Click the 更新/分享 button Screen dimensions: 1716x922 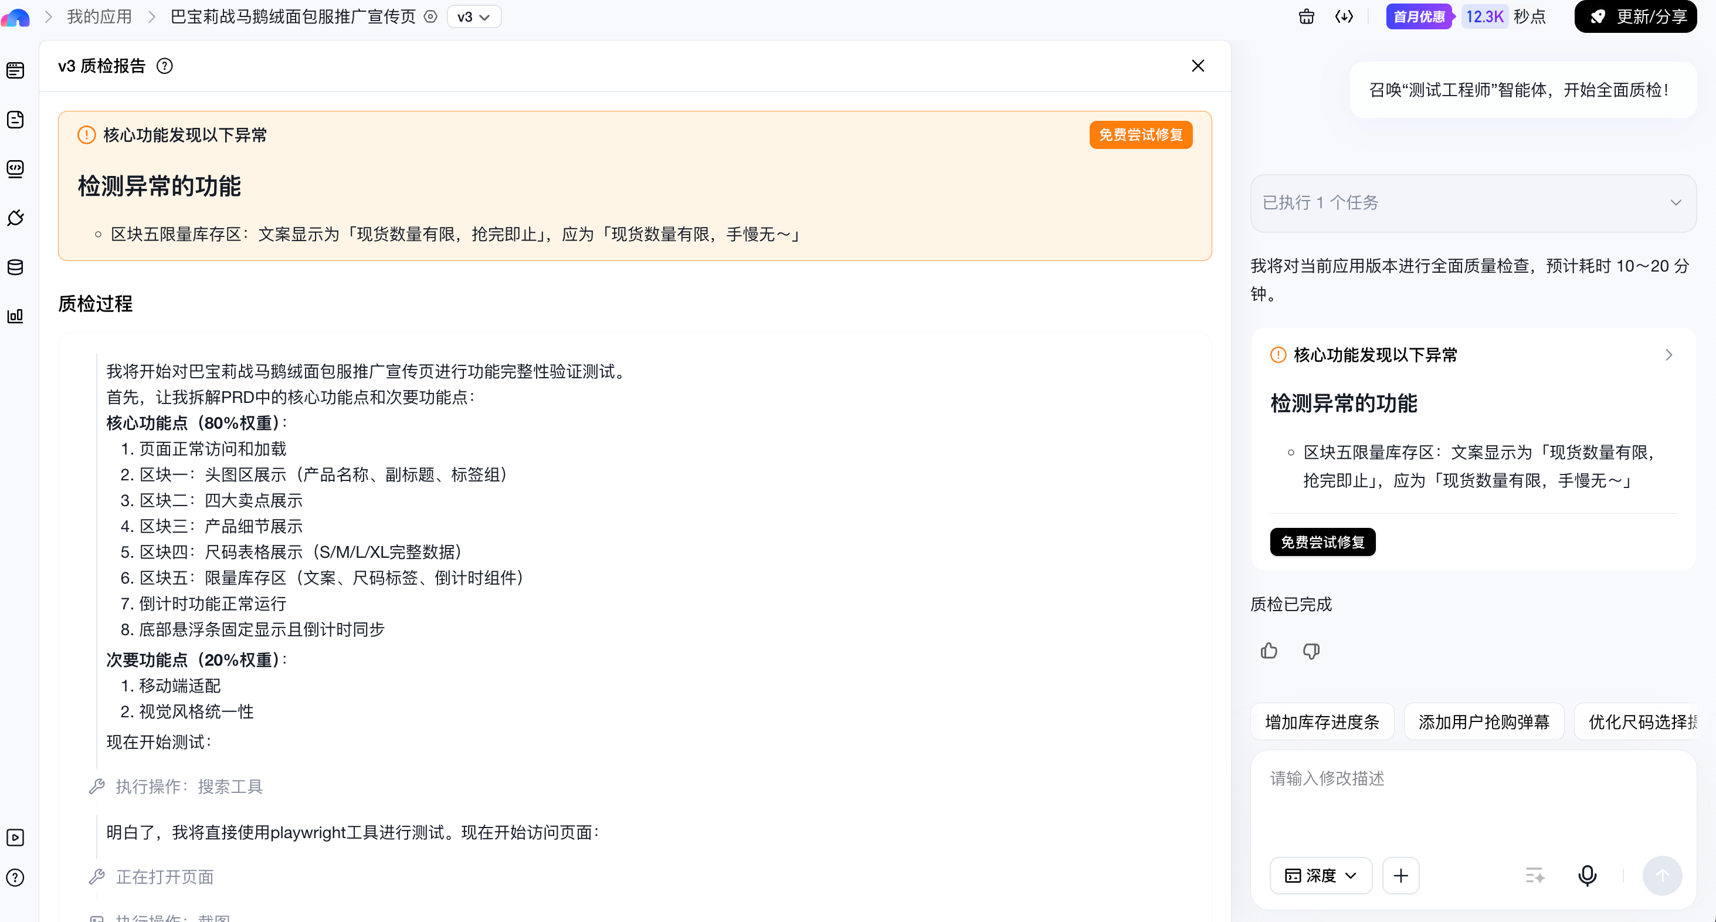pyautogui.click(x=1636, y=16)
